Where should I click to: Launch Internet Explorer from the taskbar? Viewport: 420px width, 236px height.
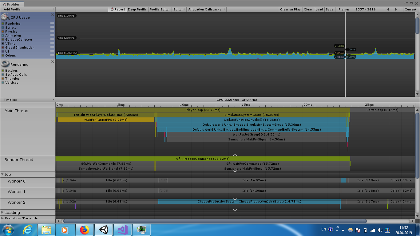(x=27, y=230)
